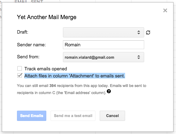Refresh the draft list icon
The width and height of the screenshot is (176, 134).
148,33
